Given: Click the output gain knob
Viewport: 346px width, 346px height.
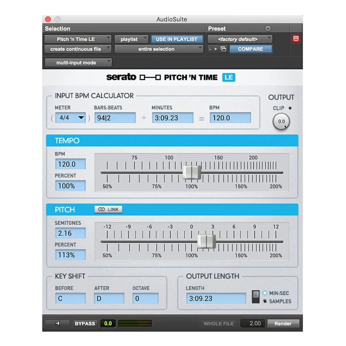Looking at the screenshot, I should click(281, 121).
